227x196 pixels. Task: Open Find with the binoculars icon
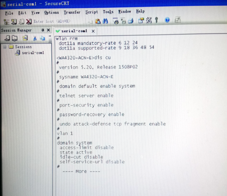point(105,21)
